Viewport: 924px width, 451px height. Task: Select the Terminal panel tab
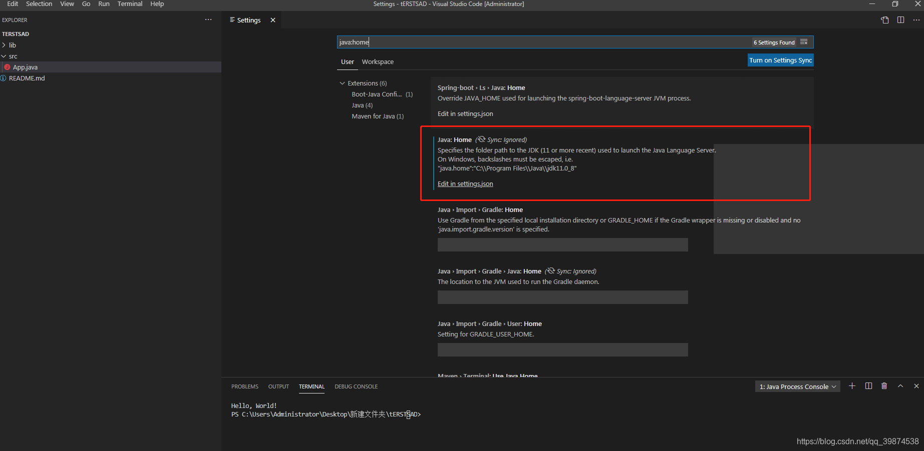[x=312, y=386]
